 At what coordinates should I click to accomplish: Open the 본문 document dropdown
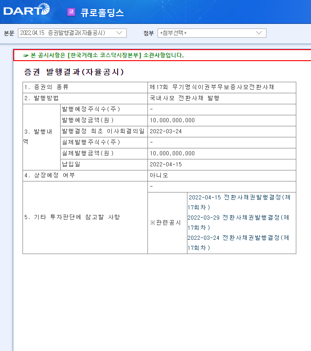tap(72, 33)
